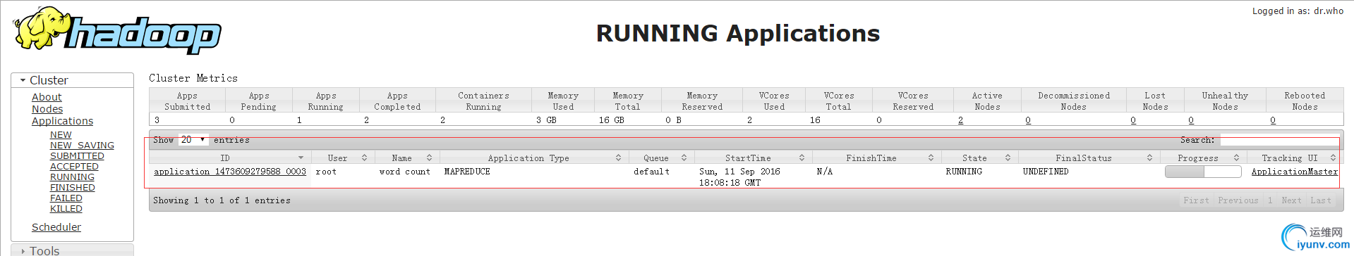Sort table by ID column arrow
The height and width of the screenshot is (256, 1354).
click(x=301, y=158)
